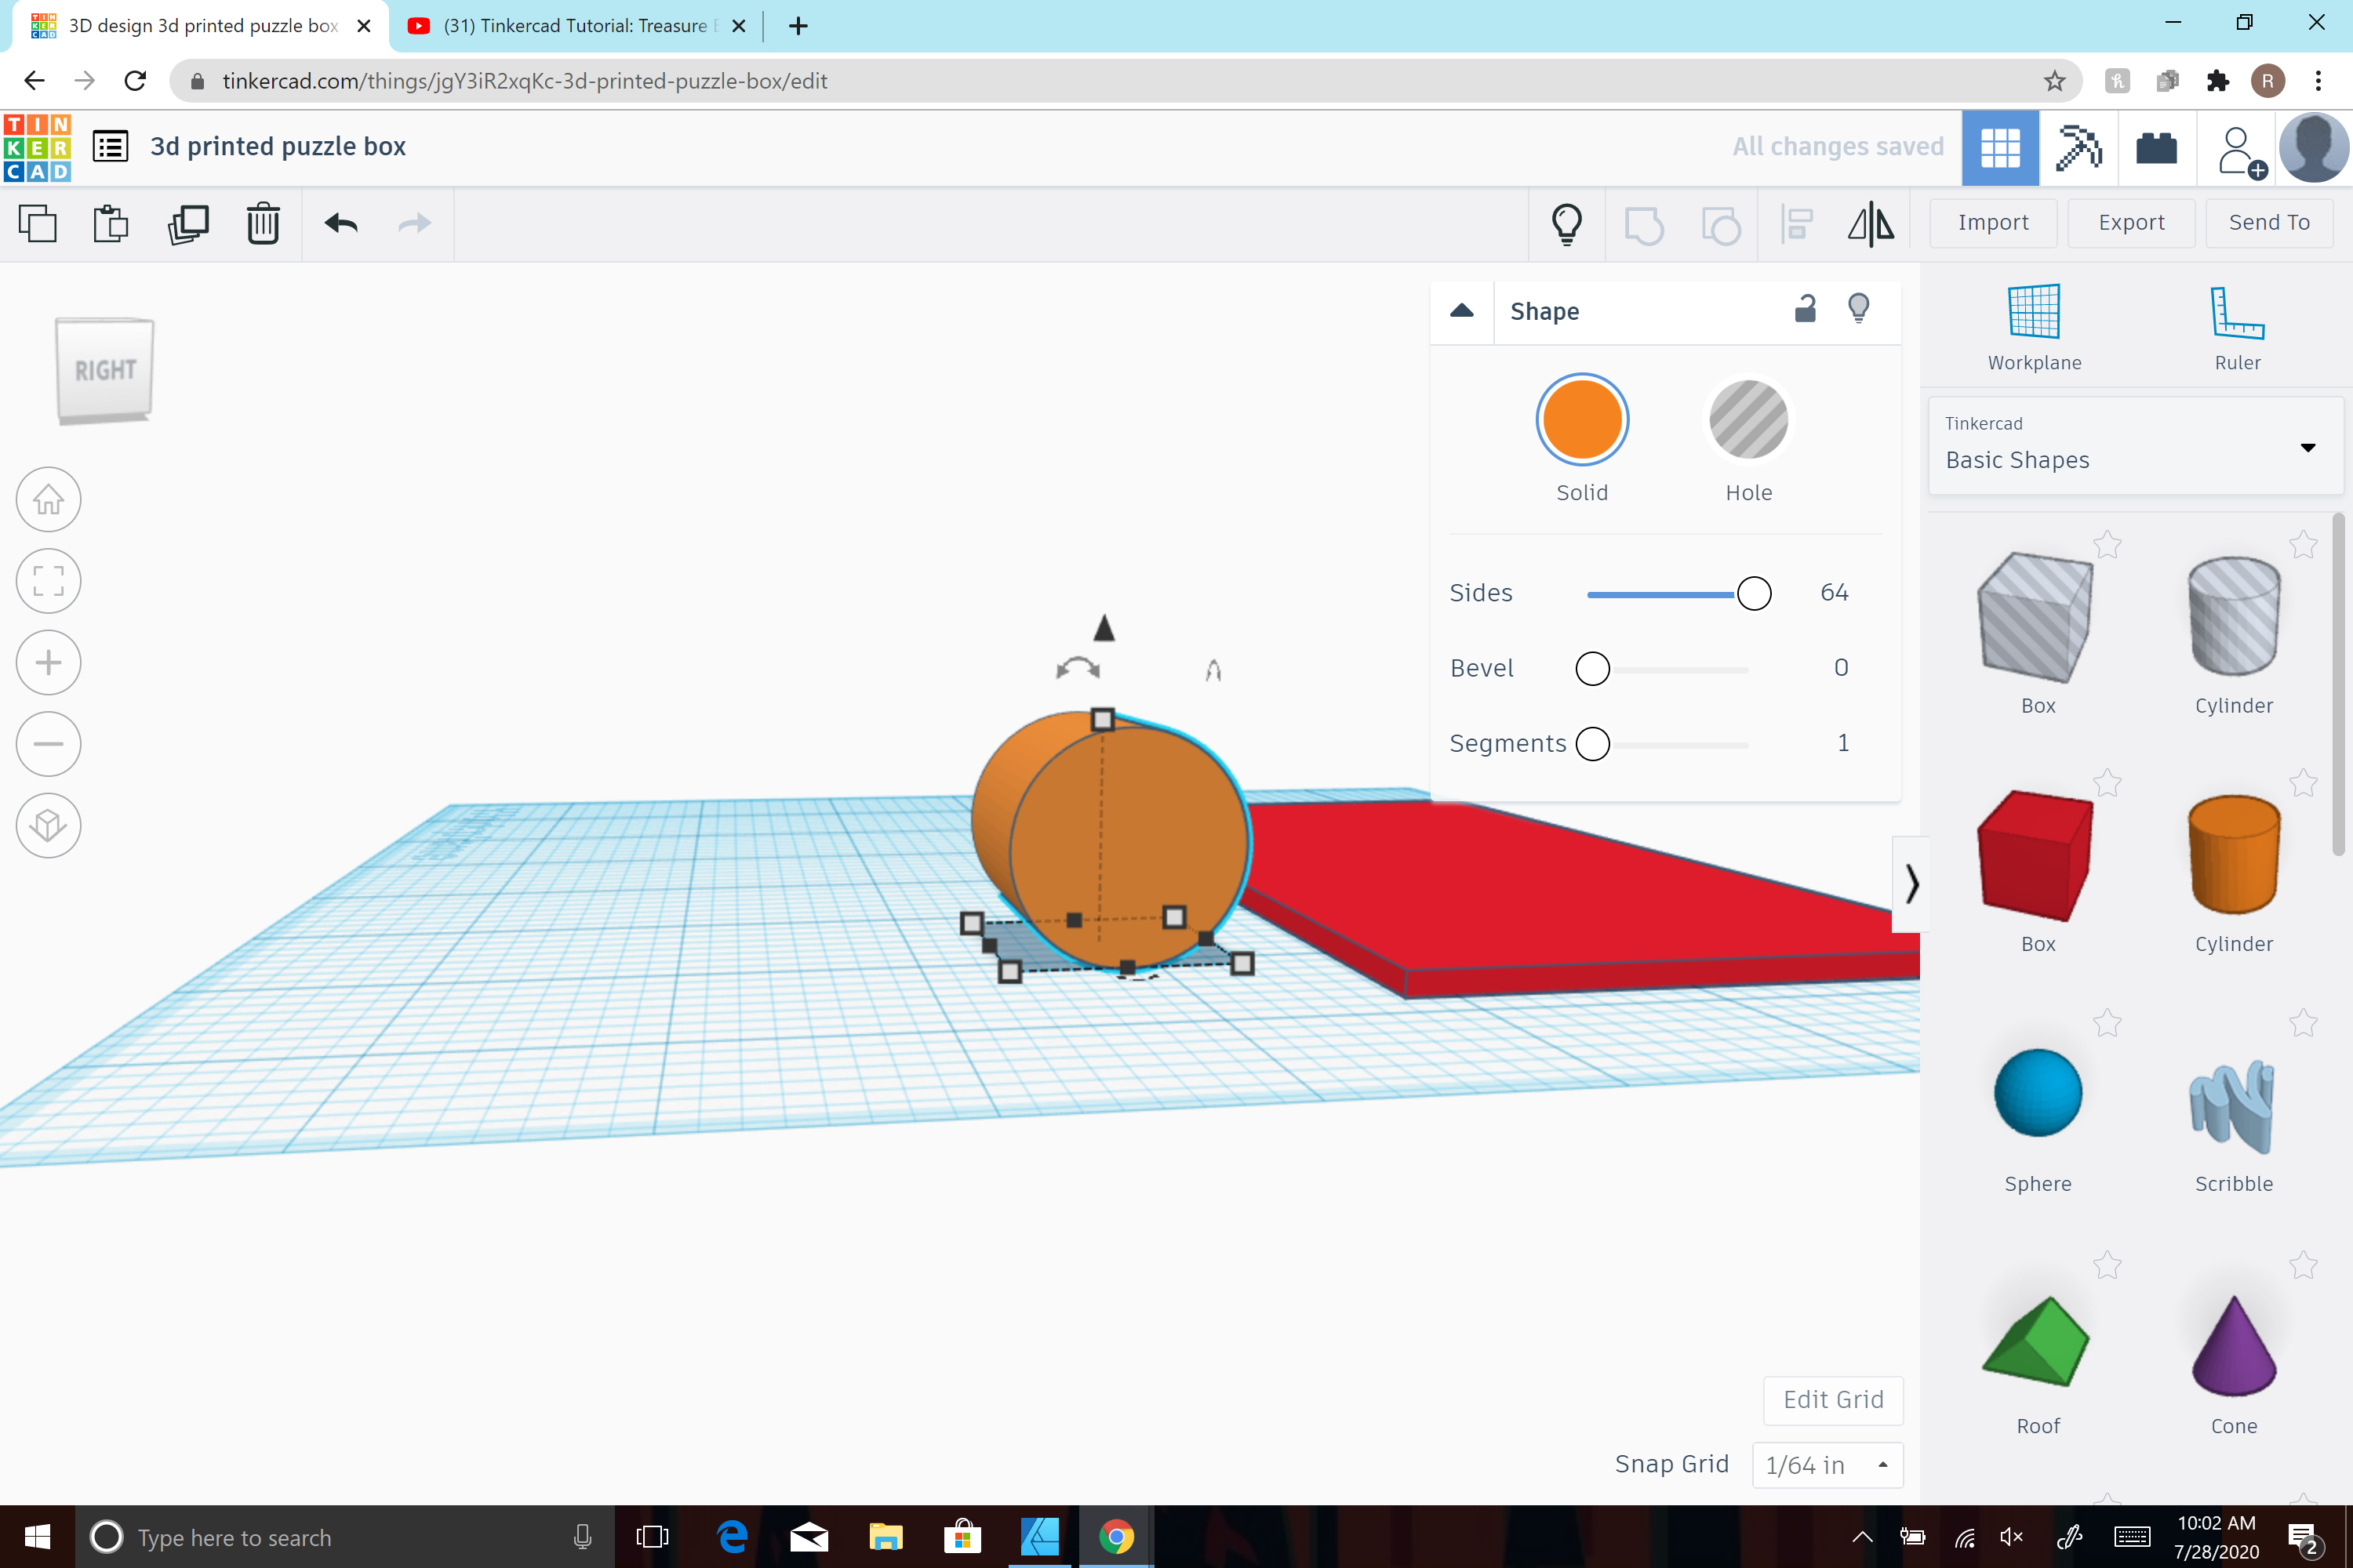Click the design name '3d printed puzzle box'
The height and width of the screenshot is (1568, 2353).
pos(278,147)
